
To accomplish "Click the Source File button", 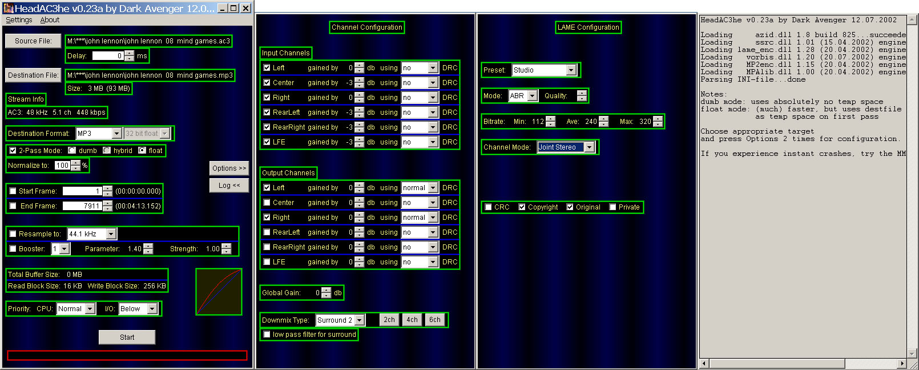I will coord(33,41).
